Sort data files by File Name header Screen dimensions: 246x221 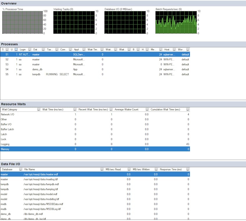pyautogui.click(x=30, y=169)
